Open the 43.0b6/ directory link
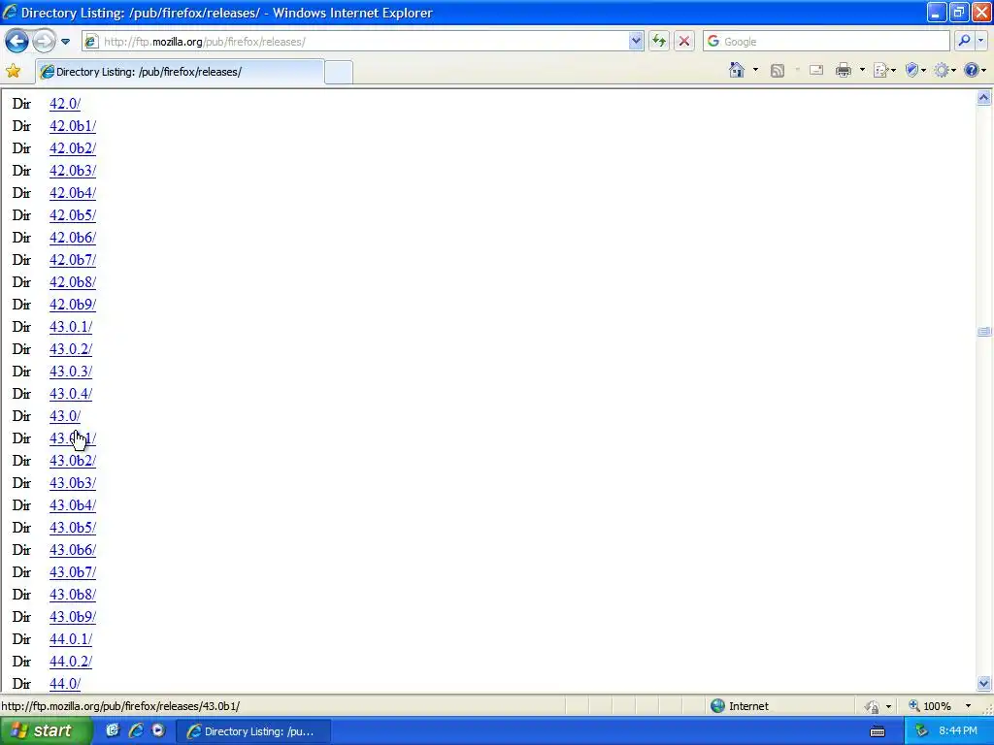Image resolution: width=994 pixels, height=745 pixels. click(x=73, y=550)
